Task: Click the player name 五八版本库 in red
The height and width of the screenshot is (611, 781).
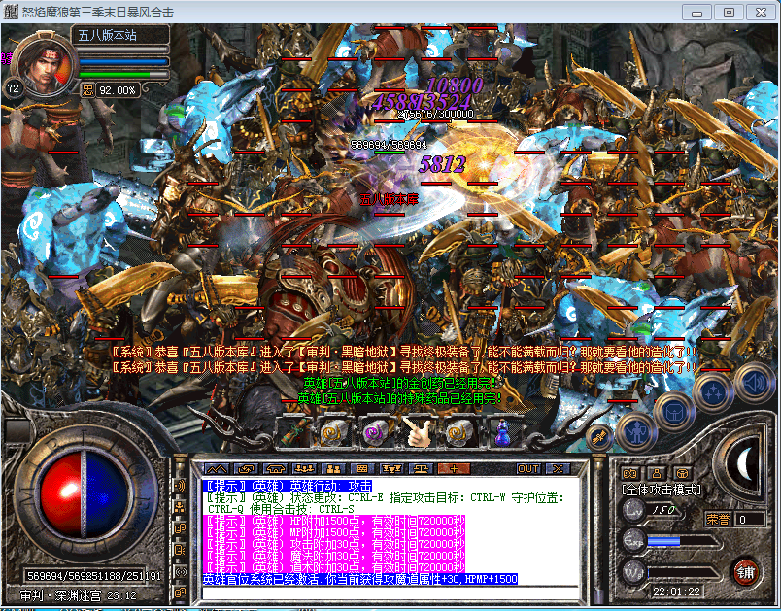Action: pos(389,200)
